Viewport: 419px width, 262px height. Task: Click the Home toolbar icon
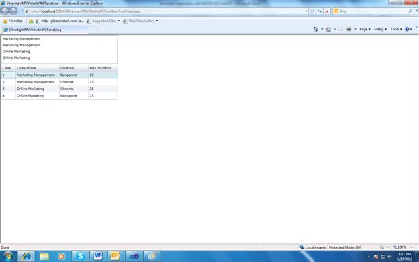[x=316, y=29]
